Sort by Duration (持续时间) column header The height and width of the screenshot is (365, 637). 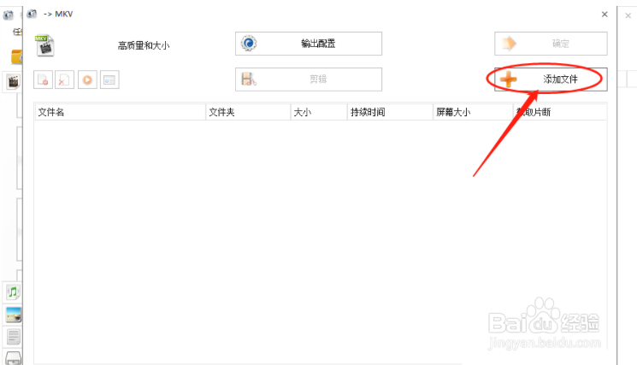tap(390, 112)
